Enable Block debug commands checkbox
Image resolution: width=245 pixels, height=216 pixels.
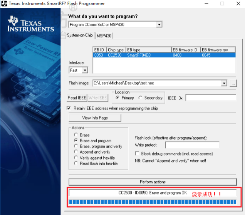point(137,154)
